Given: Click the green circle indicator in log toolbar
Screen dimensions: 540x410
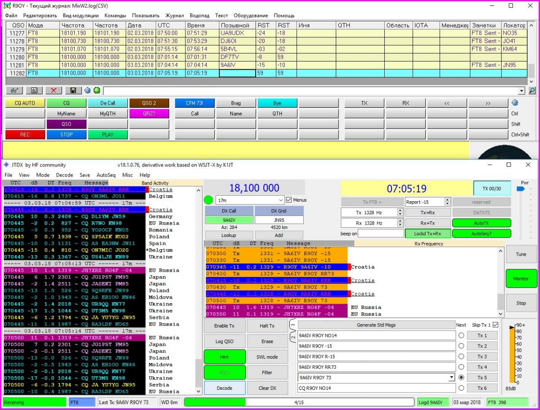Looking at the screenshot, I should [97, 90].
